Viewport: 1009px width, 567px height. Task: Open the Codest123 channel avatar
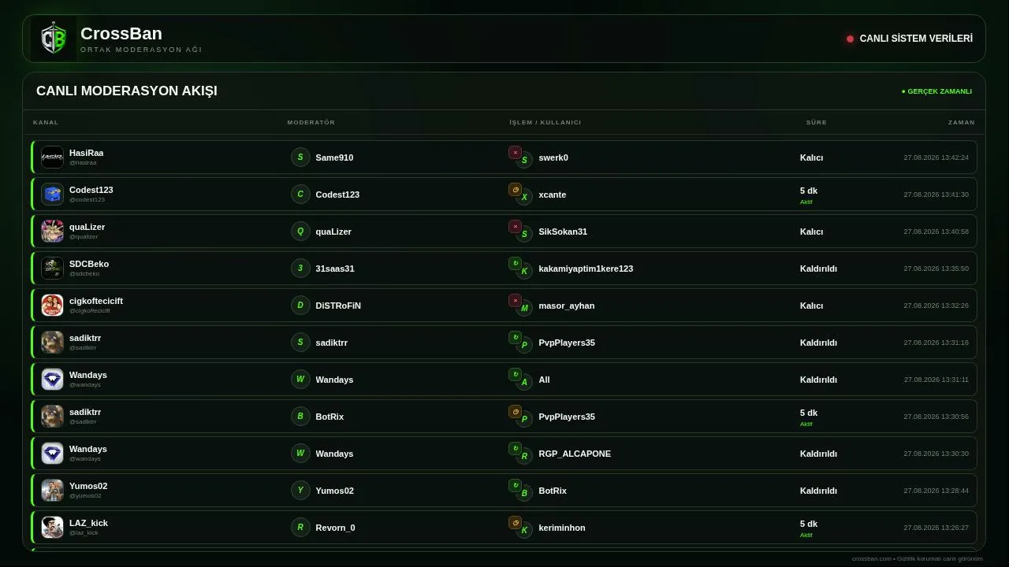point(52,195)
